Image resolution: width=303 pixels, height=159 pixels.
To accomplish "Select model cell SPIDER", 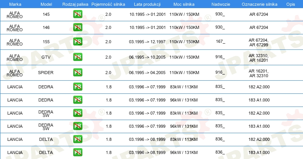I will pos(46,73).
